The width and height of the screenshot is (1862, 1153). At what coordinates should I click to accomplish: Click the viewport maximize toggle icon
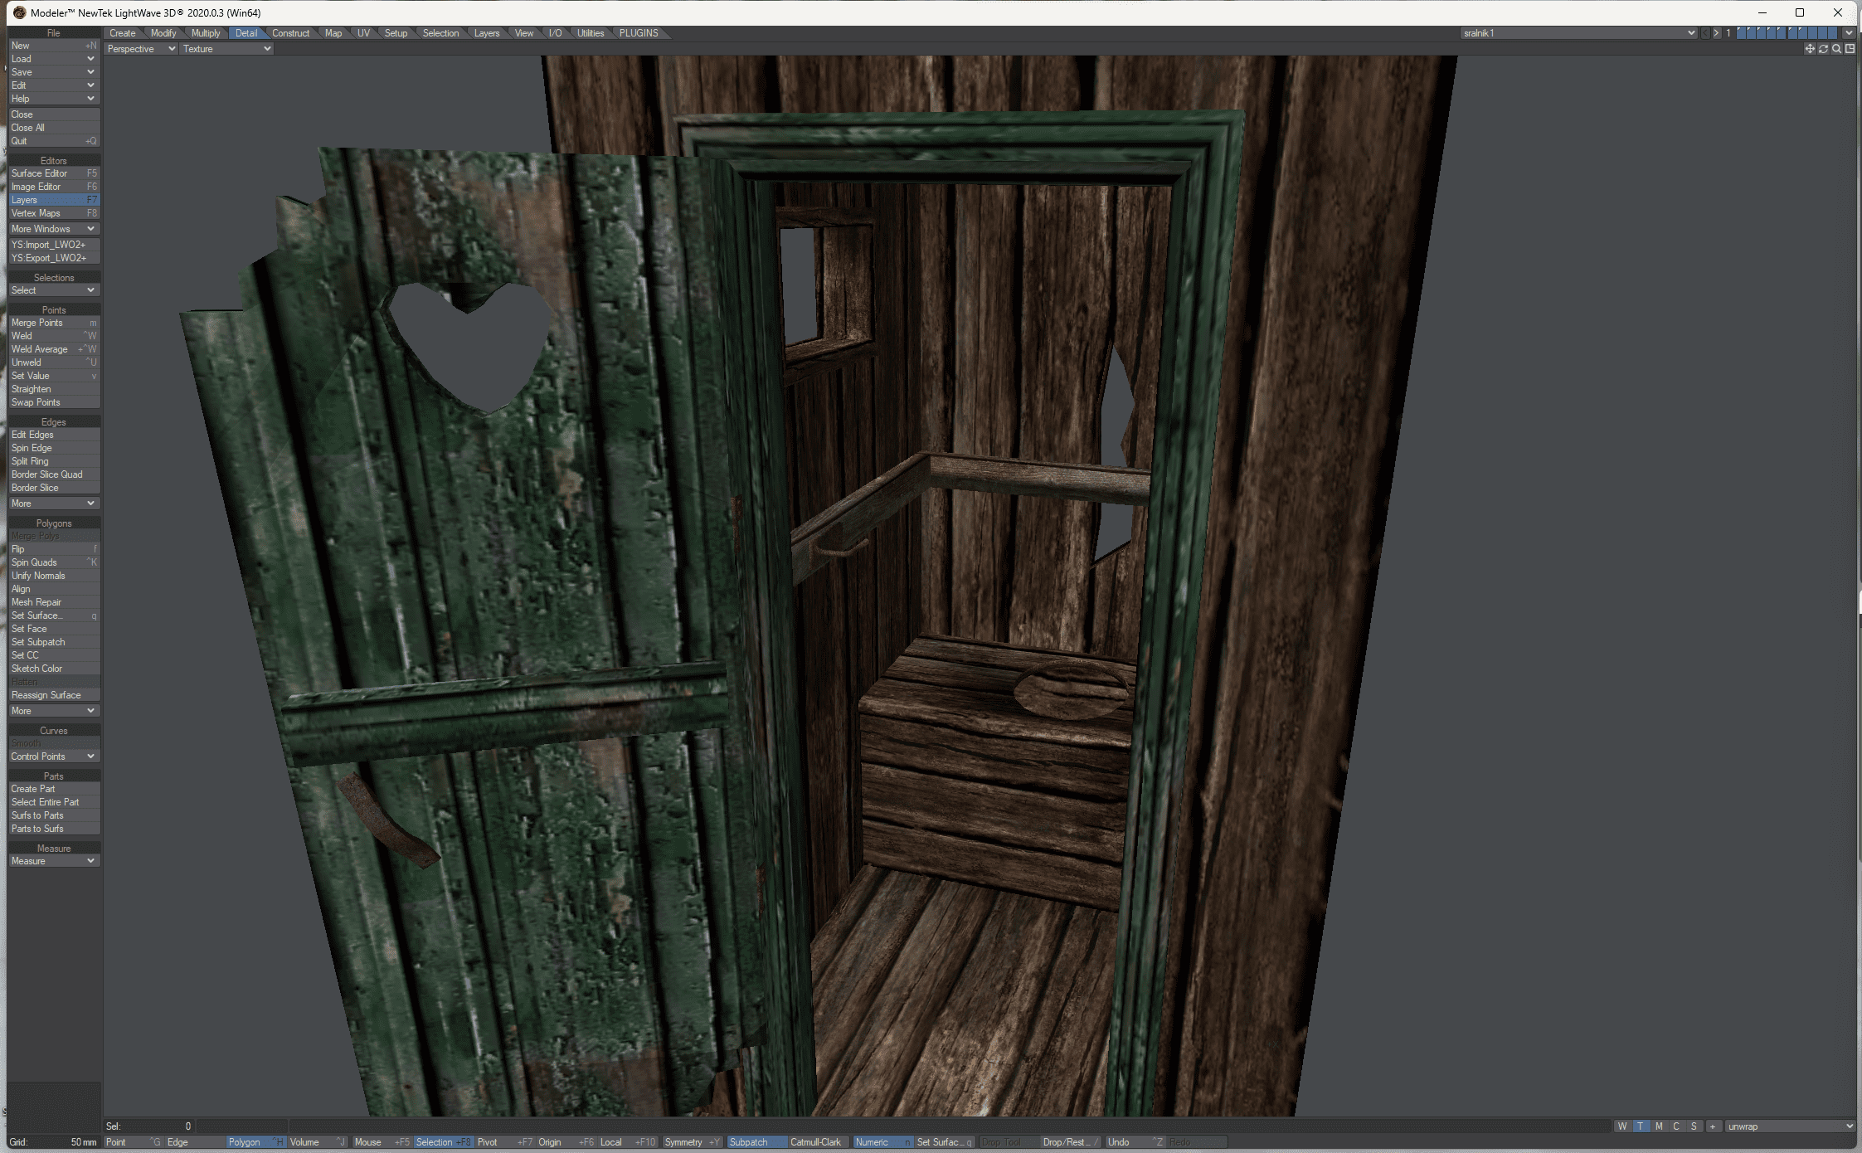pyautogui.click(x=1850, y=49)
